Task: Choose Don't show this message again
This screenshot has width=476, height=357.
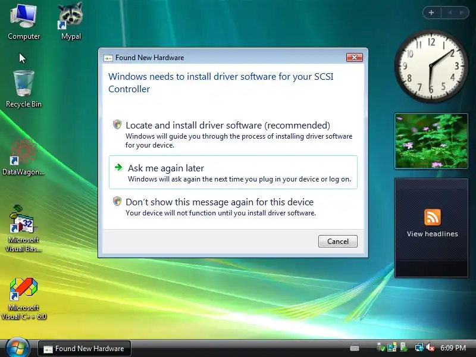Action: pos(233,206)
